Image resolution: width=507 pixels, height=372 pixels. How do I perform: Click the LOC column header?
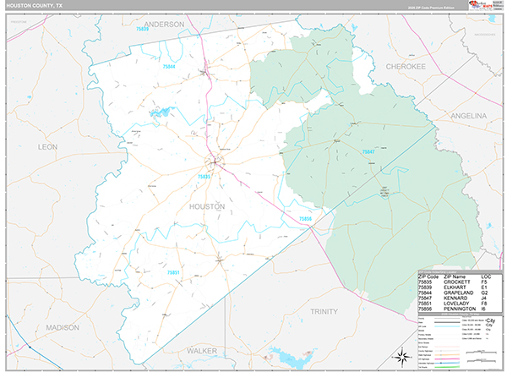pos(486,276)
